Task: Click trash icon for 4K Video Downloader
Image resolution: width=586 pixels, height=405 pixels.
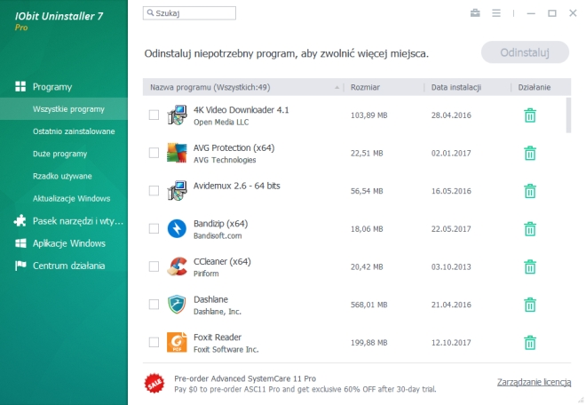Action: tap(529, 115)
